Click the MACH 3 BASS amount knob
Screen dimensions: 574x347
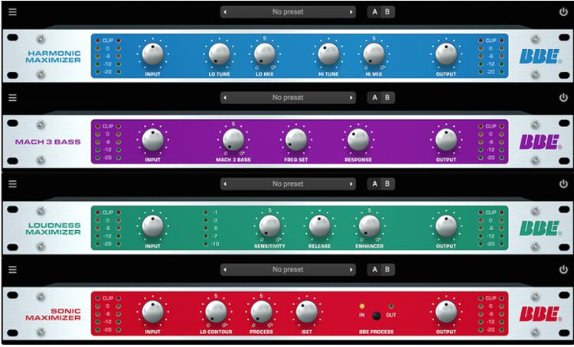tap(233, 140)
